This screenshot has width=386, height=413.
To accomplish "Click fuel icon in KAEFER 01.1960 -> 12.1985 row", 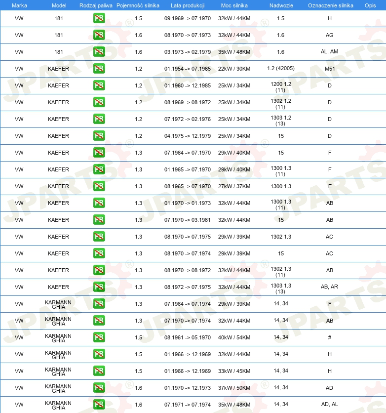I will (x=99, y=85).
